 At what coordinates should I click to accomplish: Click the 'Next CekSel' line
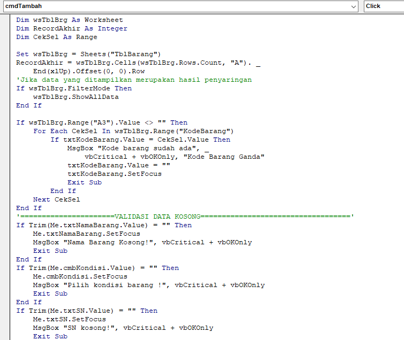56,199
